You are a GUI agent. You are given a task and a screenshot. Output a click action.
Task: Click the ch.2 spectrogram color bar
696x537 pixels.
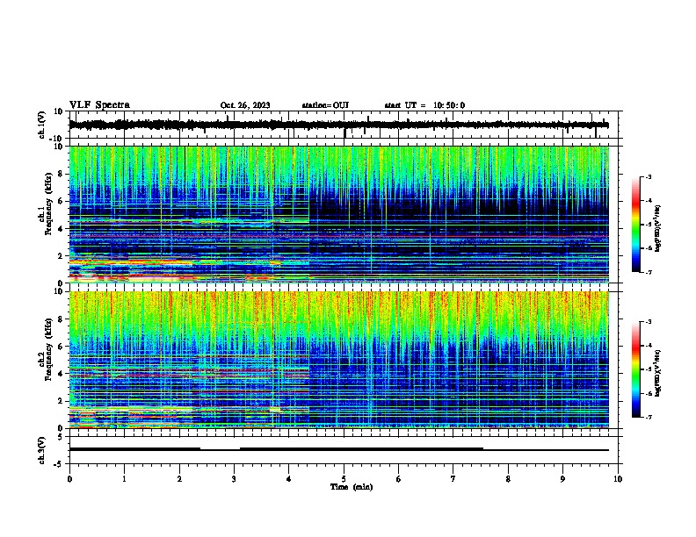tap(636, 369)
